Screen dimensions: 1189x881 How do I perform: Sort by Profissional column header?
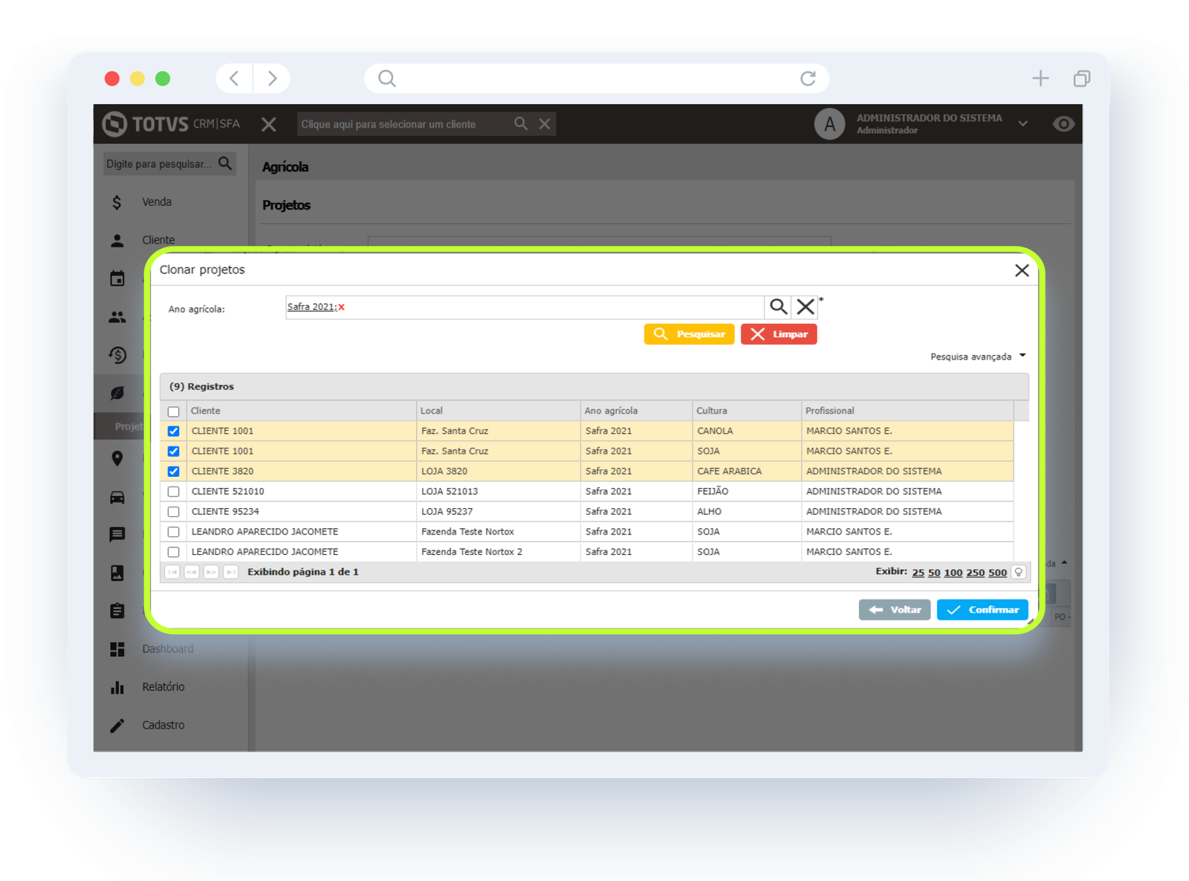click(907, 411)
